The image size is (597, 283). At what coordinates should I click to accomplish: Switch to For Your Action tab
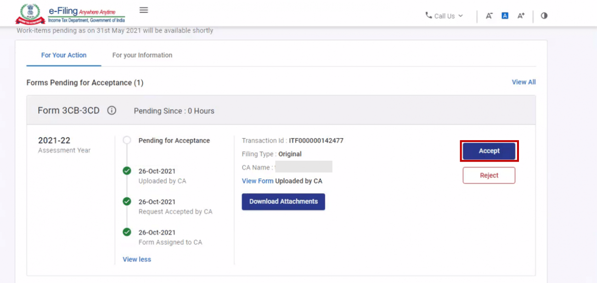point(64,55)
